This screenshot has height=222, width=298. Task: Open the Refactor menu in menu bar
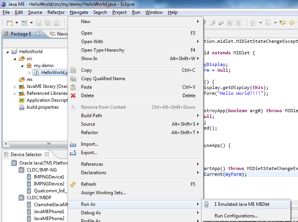click(x=56, y=12)
